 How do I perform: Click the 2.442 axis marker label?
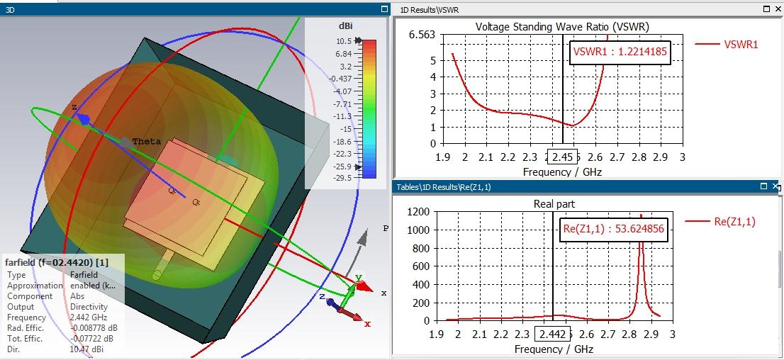point(553,334)
